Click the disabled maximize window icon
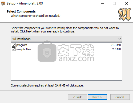This screenshot has height=103, width=133. pos(114,3)
